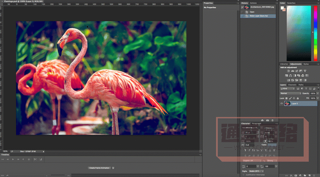Click the Create Frame Animation button
Viewport: 320px width, 177px height.
pyautogui.click(x=99, y=168)
